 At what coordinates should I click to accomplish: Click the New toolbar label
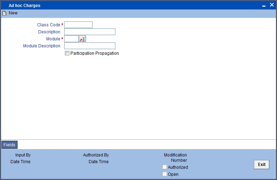pos(13,13)
